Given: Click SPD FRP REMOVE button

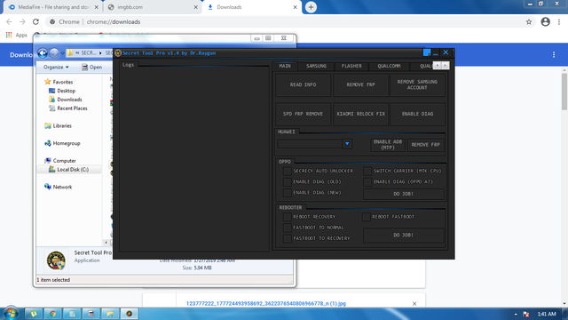Looking at the screenshot, I should (x=303, y=114).
